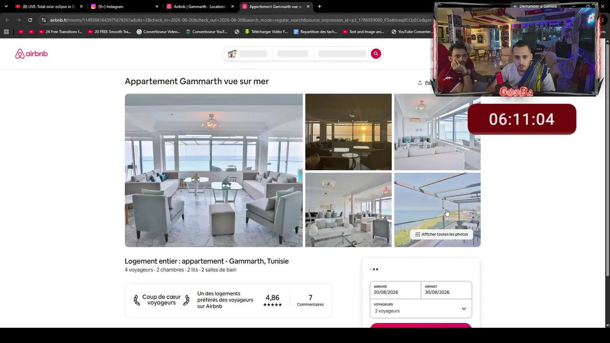Click the Un des logements préférés text
The width and height of the screenshot is (610, 343).
225,300
